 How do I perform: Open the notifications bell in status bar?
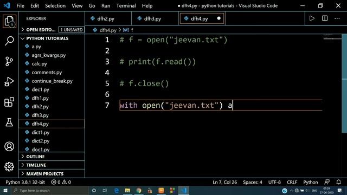[338, 182]
